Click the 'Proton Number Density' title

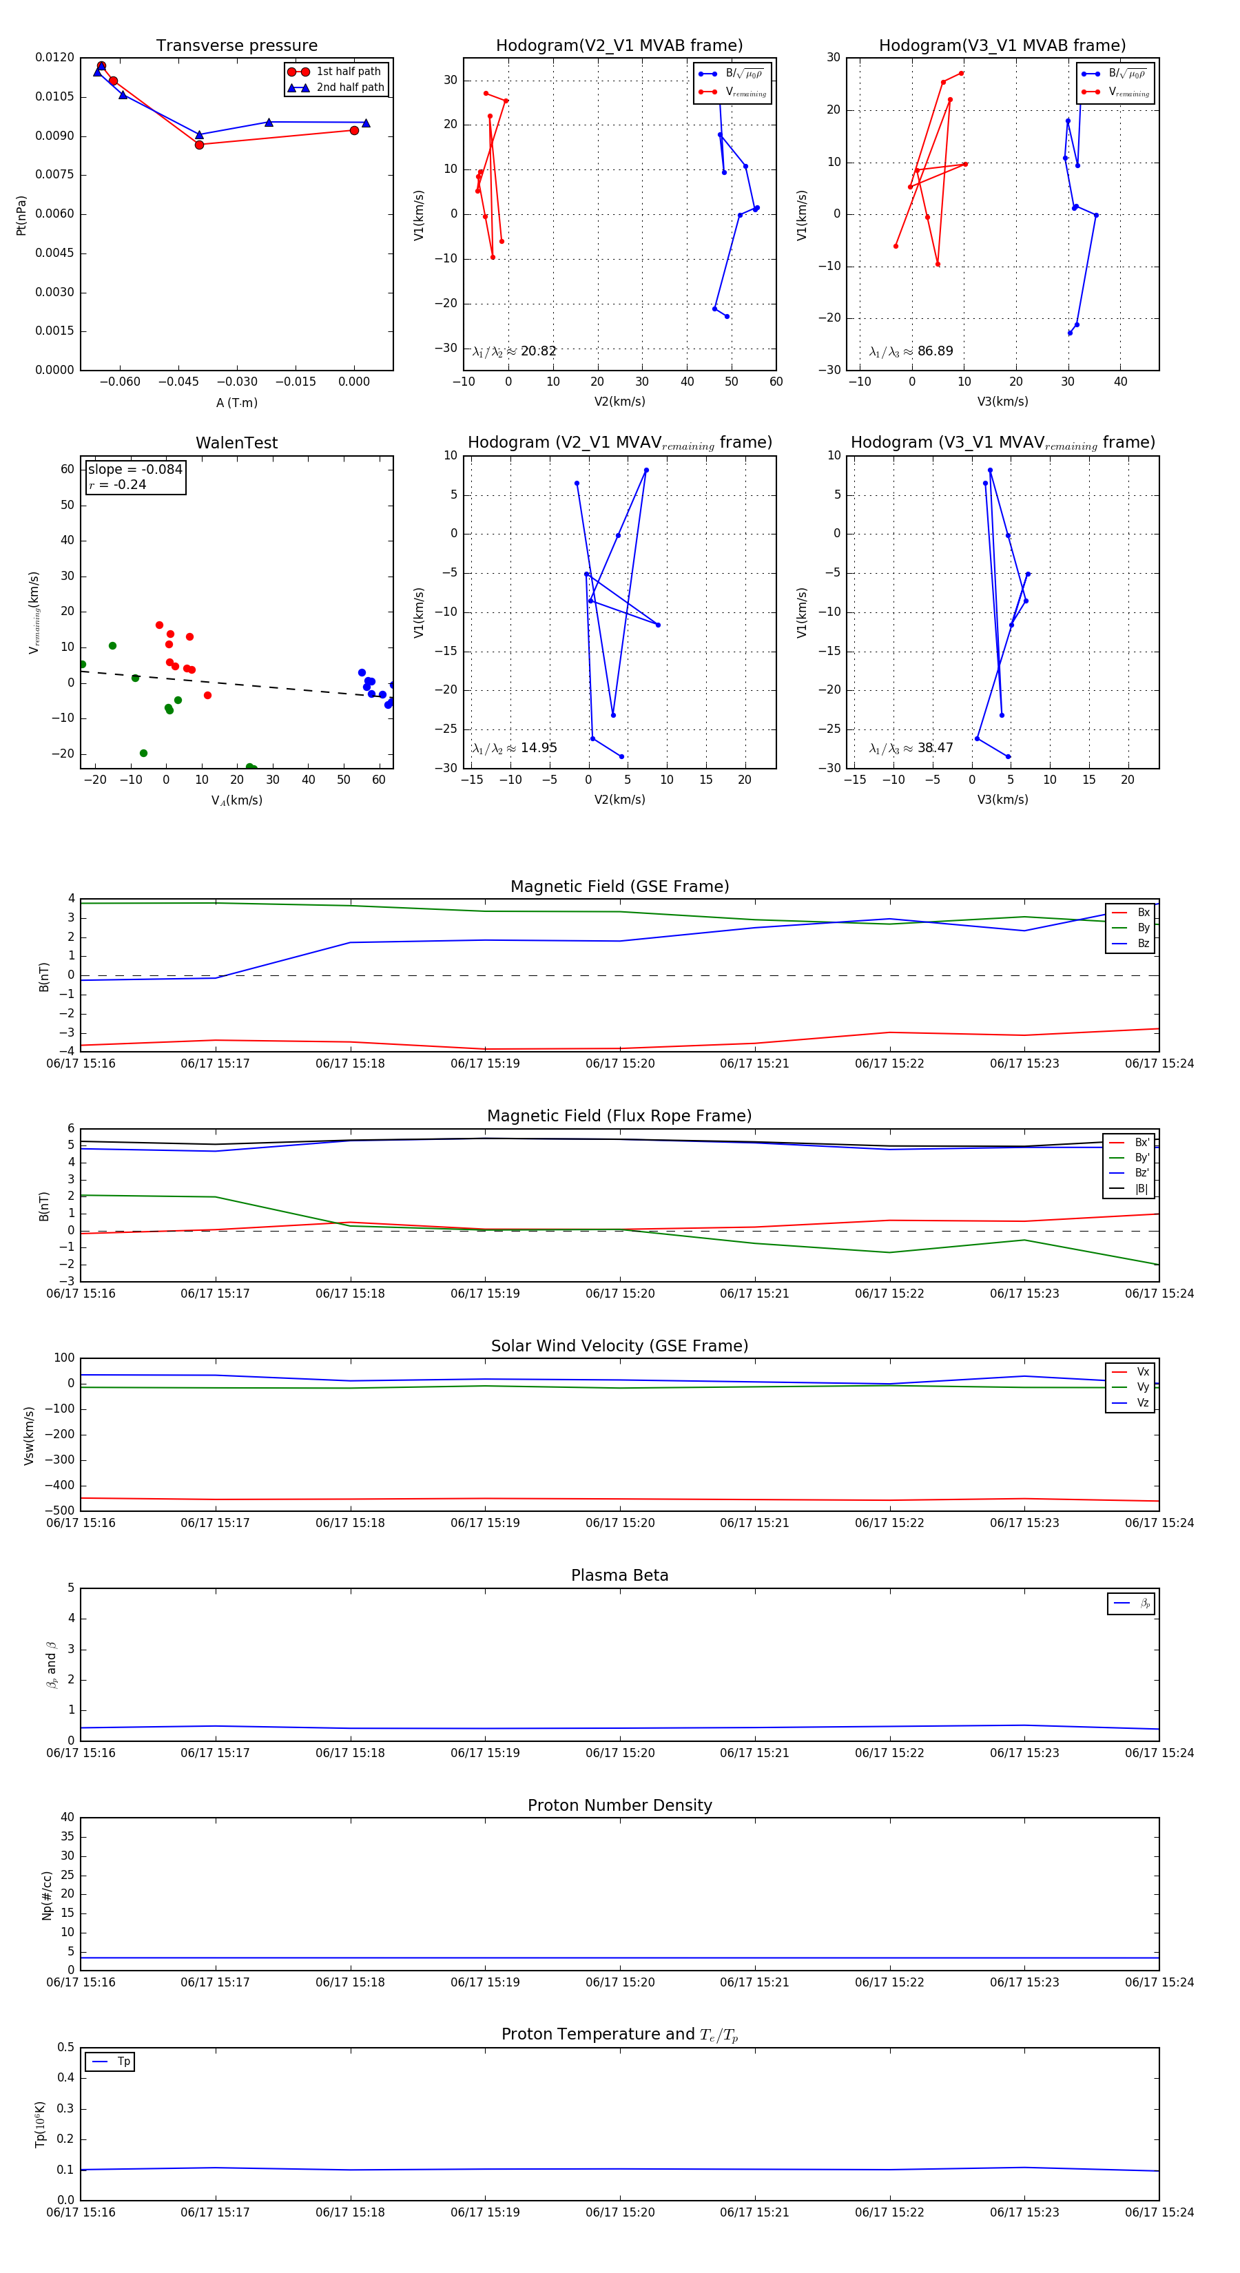[619, 1805]
